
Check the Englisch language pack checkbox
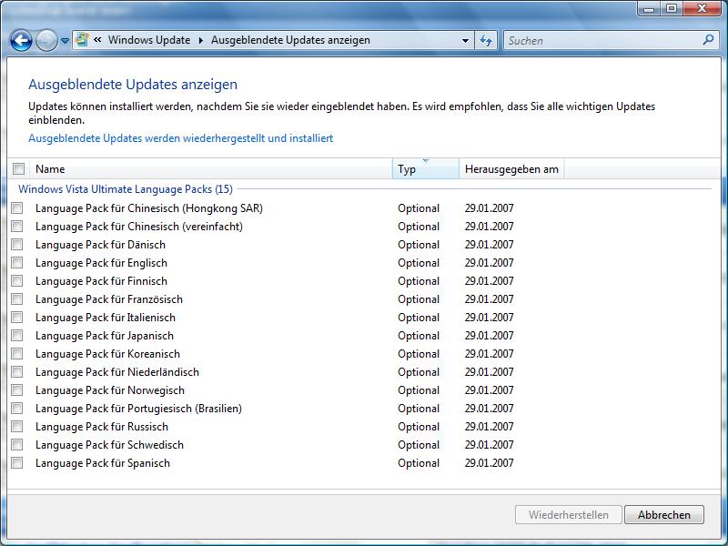(x=17, y=263)
